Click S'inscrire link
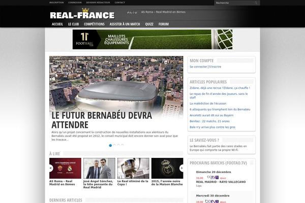The width and height of the screenshot is (305, 203). [x=215, y=66]
